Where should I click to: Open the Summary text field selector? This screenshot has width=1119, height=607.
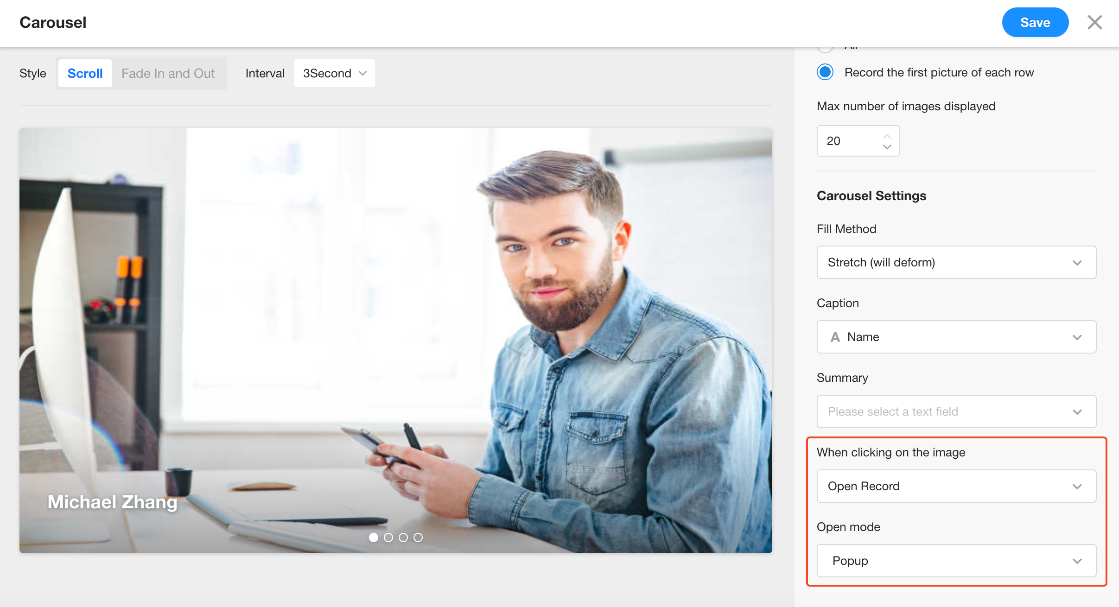(956, 411)
